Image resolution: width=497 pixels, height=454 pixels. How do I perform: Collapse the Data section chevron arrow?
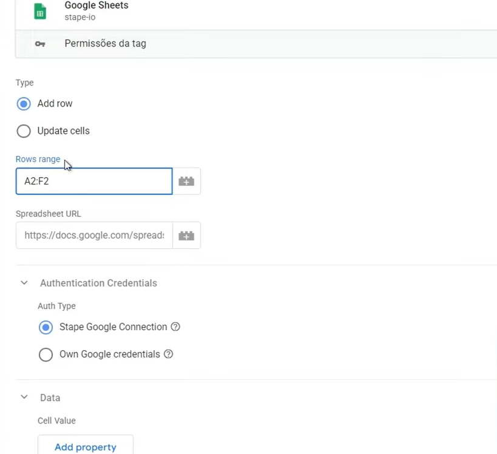pyautogui.click(x=24, y=398)
